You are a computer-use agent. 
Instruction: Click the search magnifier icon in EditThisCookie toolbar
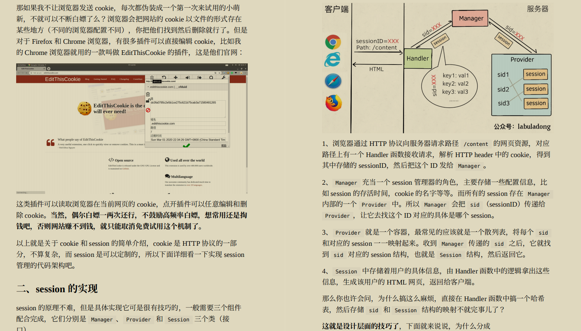coord(211,78)
